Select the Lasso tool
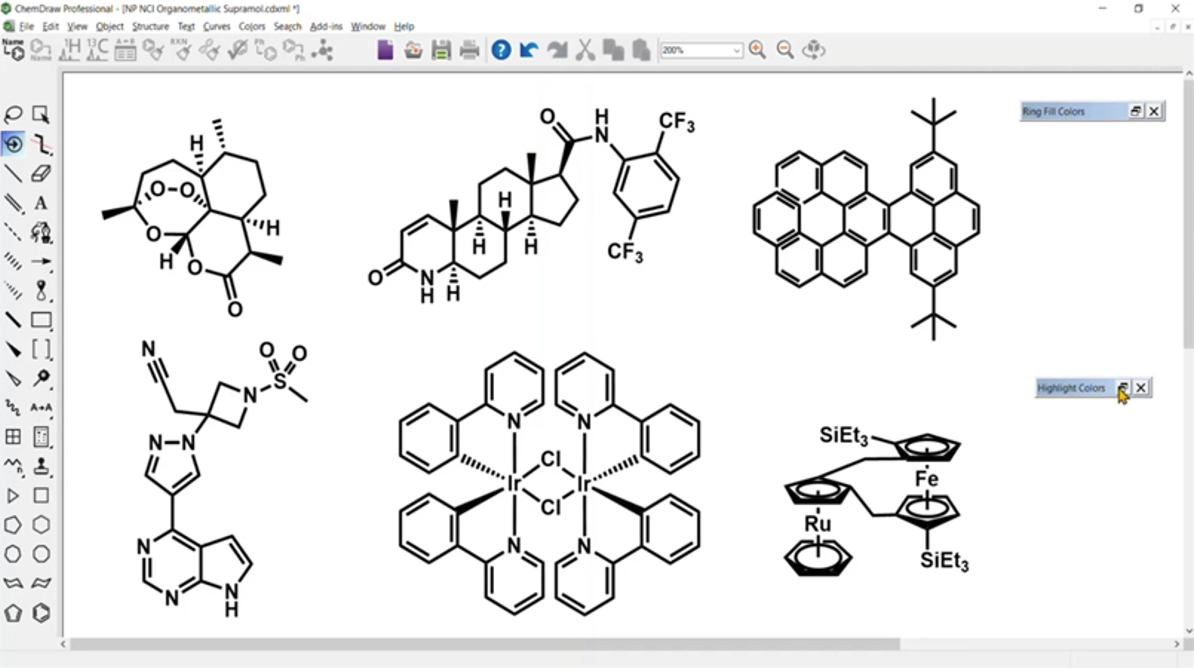1194x668 pixels. (x=13, y=114)
